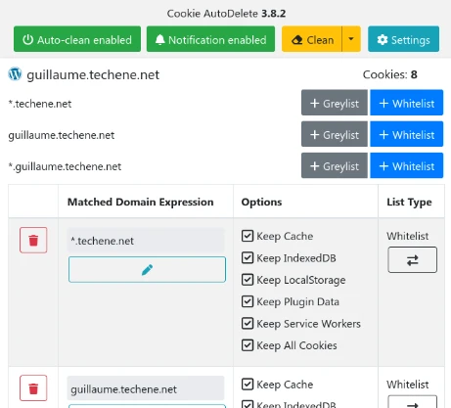Delete the *.techene.net expression with trash icon
Image resolution: width=451 pixels, height=408 pixels.
[33, 240]
